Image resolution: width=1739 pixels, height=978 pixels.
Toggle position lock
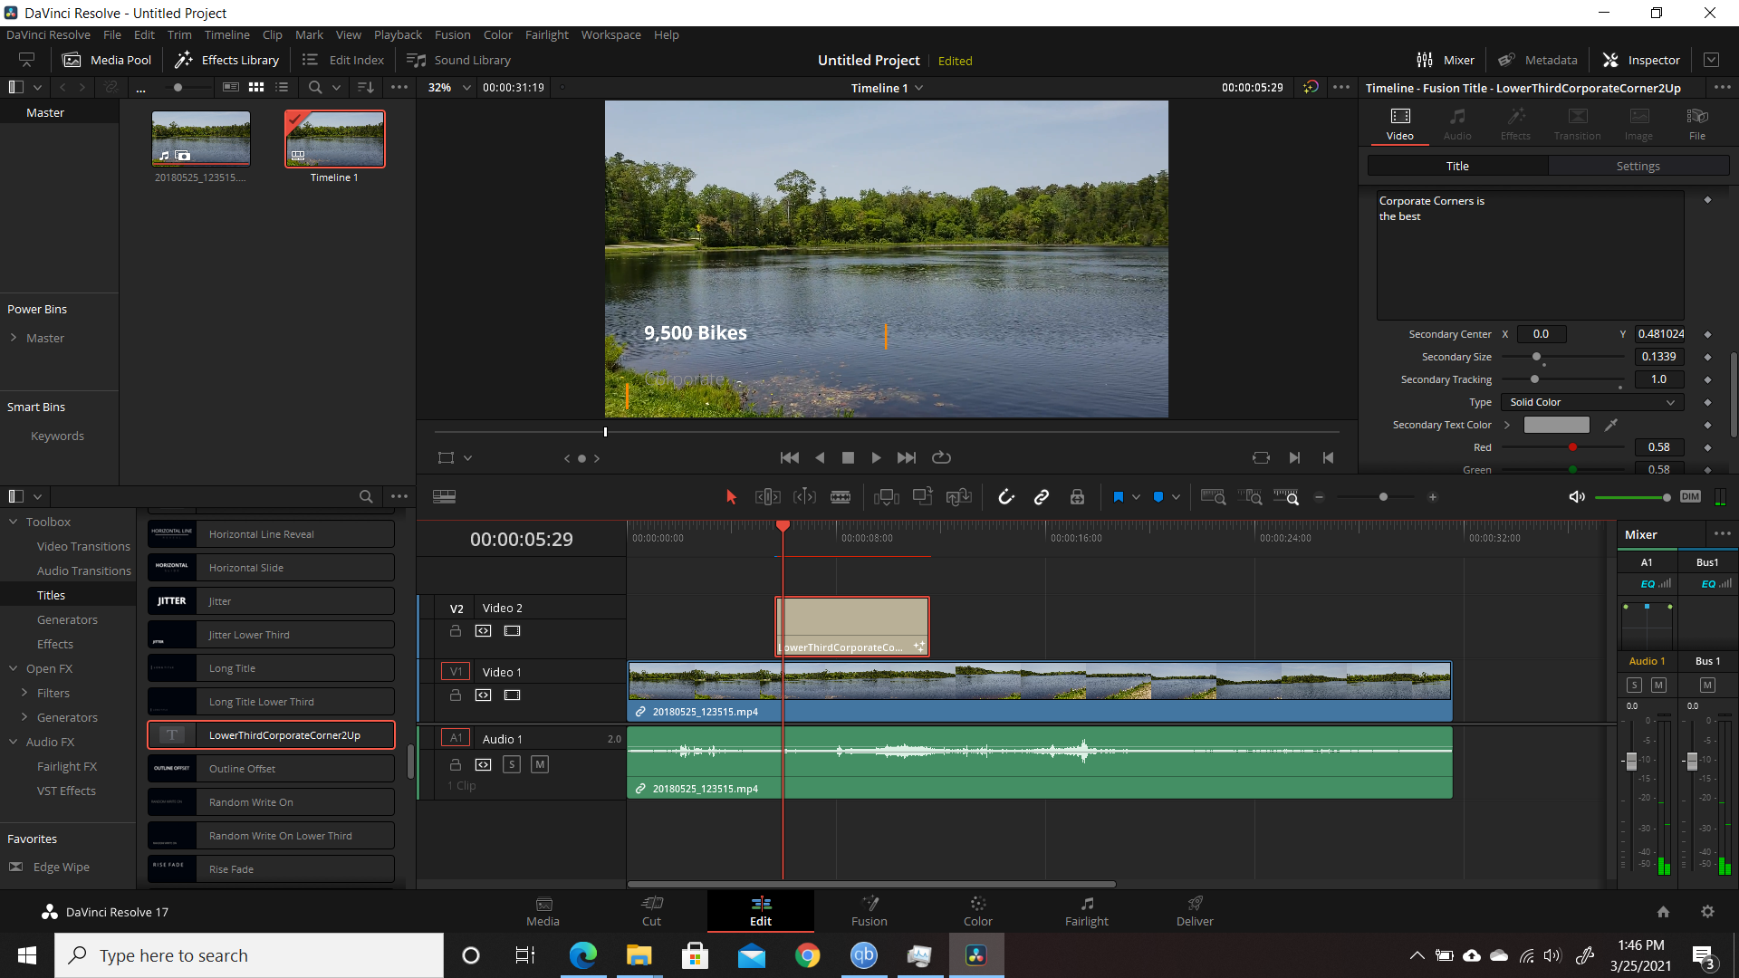(x=1077, y=497)
